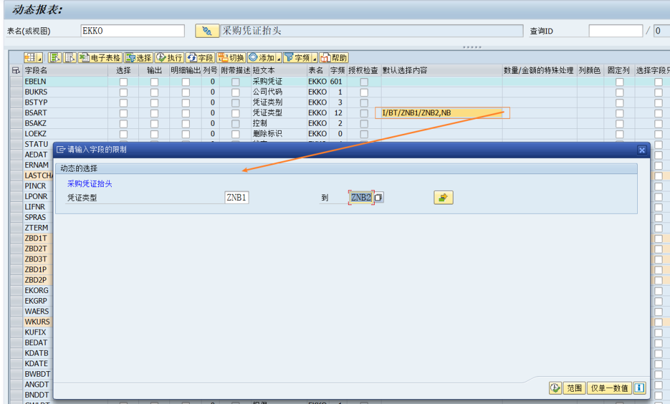Expand the layout grid button's dropdown arrow

point(40,58)
